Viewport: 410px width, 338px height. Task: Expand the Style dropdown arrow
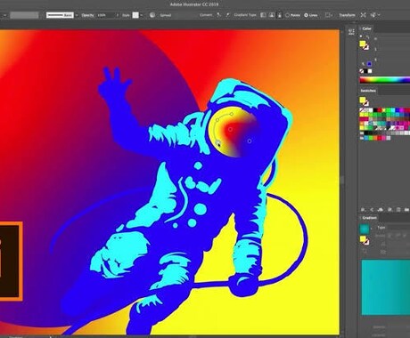142,15
